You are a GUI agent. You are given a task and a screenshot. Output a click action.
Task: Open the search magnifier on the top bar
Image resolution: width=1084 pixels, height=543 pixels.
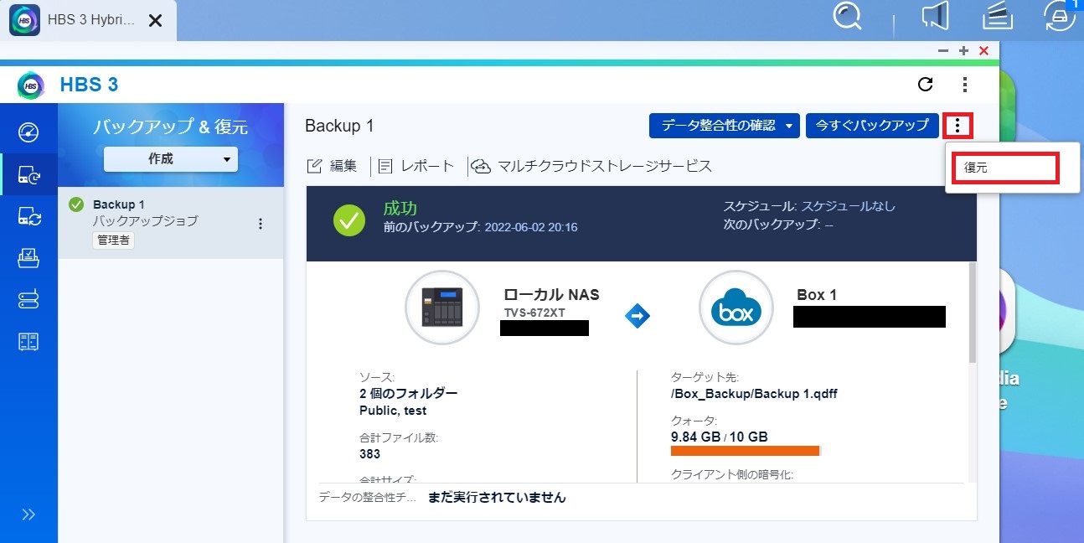[849, 17]
